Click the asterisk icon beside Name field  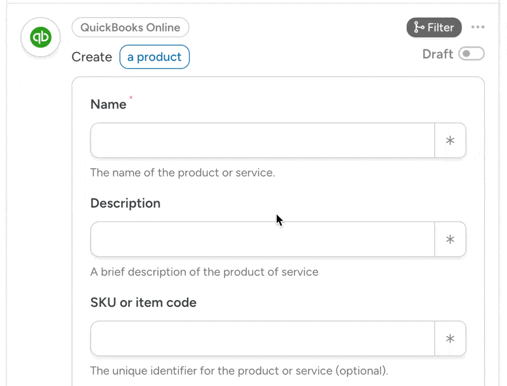(x=450, y=140)
